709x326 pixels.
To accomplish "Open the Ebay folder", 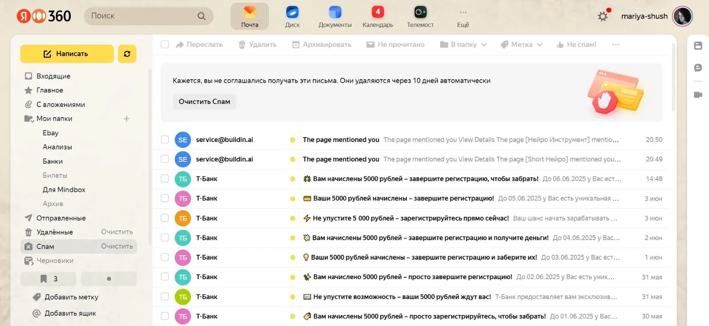I will pyautogui.click(x=51, y=133).
